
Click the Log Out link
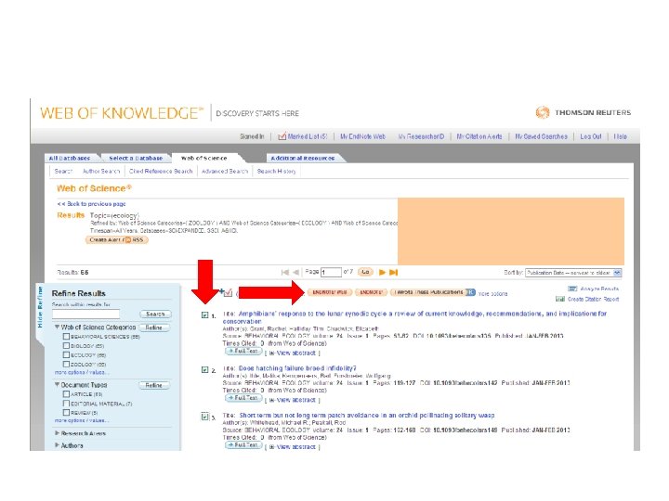point(591,136)
